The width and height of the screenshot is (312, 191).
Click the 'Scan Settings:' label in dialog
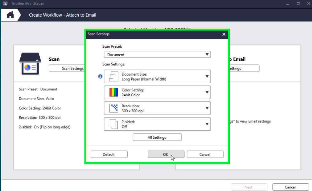114,64
